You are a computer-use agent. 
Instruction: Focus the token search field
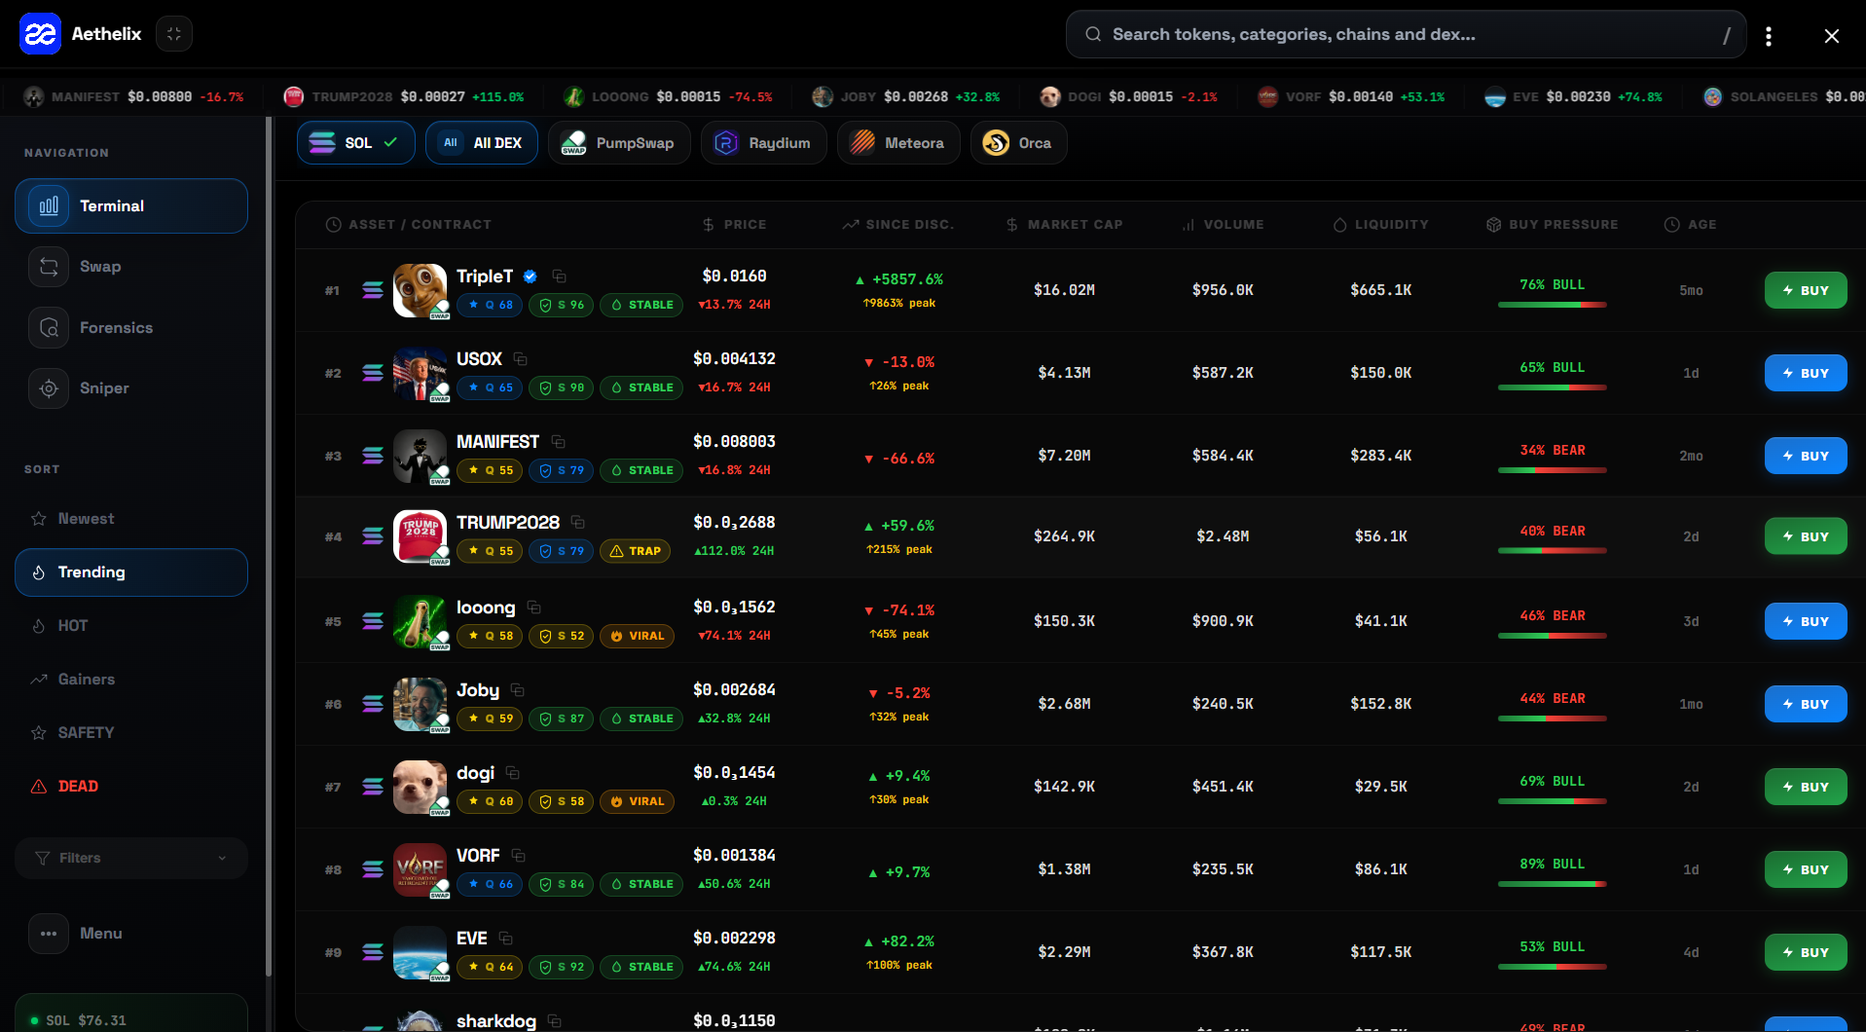click(1406, 35)
